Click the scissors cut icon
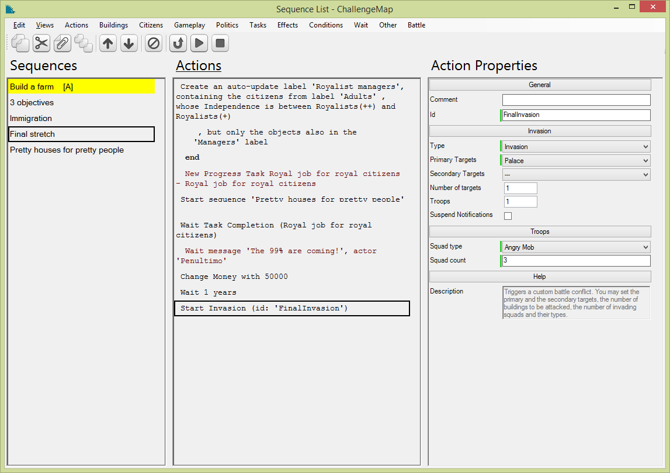 [41, 43]
